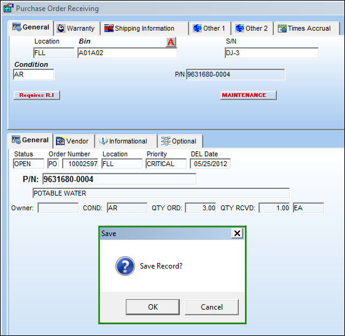The image size is (345, 336).
Task: Click the Requires R.I button
Action: pyautogui.click(x=37, y=95)
